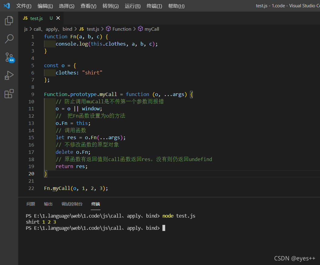Screen dimensions: 320x265
Task: Open the Search view in activity bar
Action: click(x=9, y=39)
